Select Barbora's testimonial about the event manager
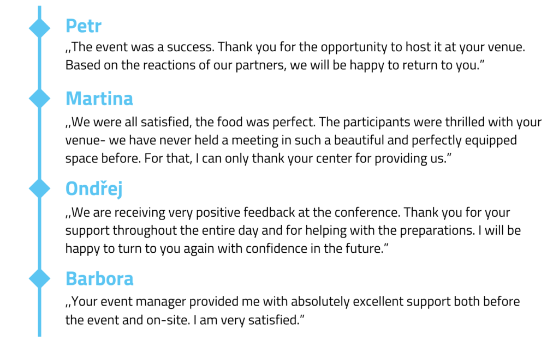Image resolution: width=559 pixels, height=341 pixels. pos(293,310)
